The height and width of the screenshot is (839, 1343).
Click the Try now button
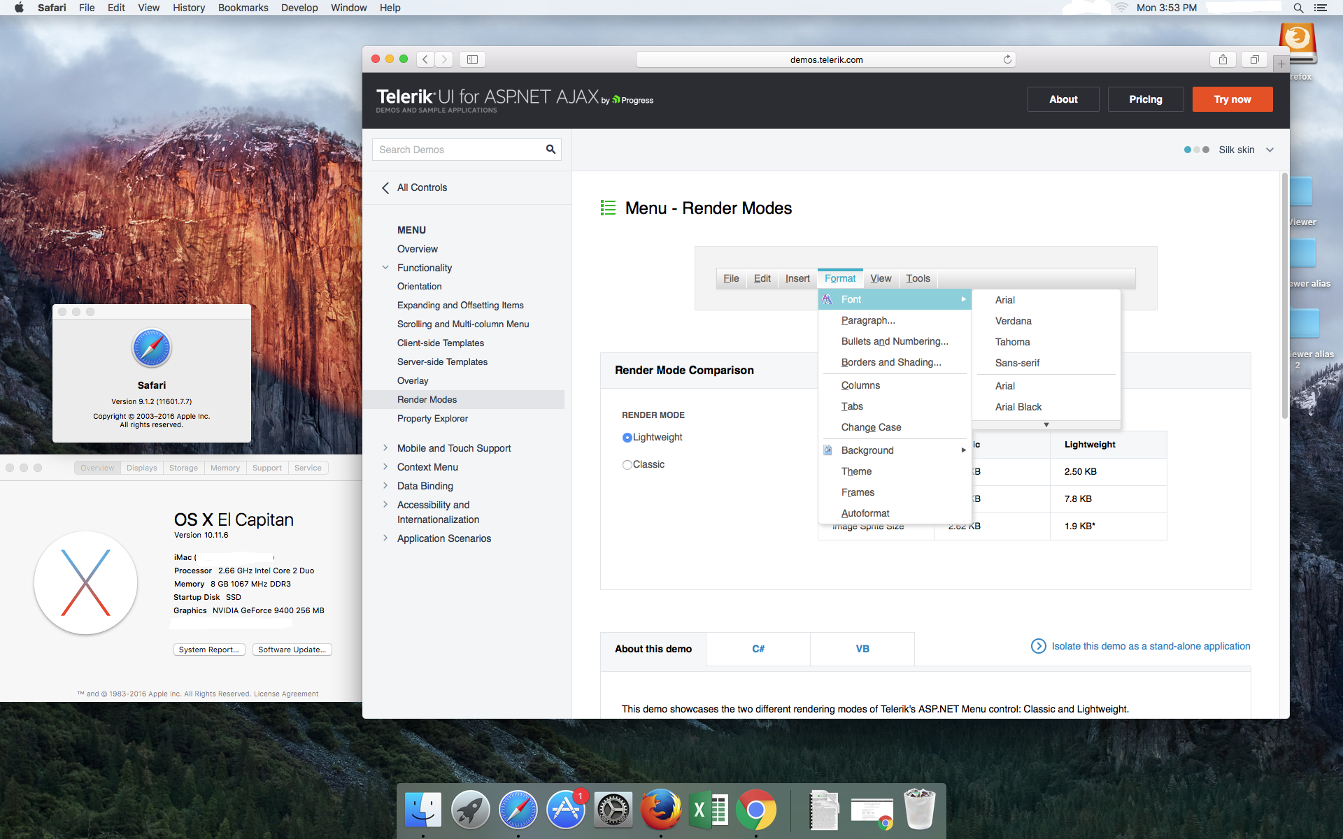coord(1232,99)
